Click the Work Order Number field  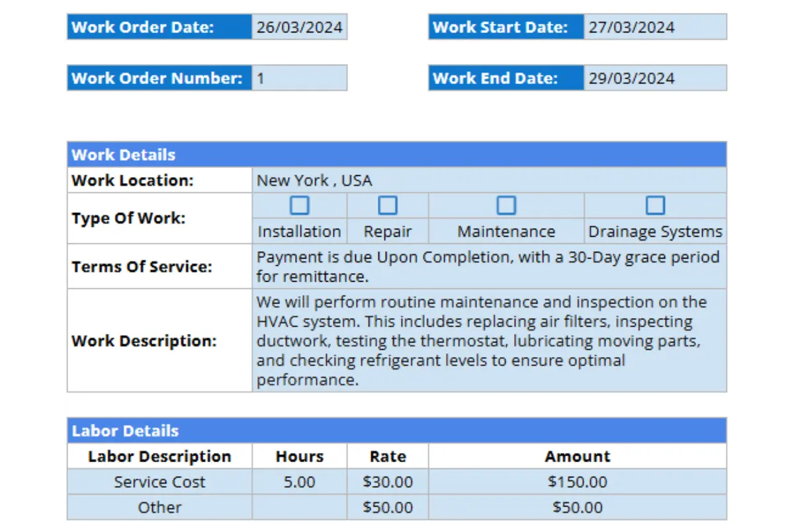pos(299,78)
